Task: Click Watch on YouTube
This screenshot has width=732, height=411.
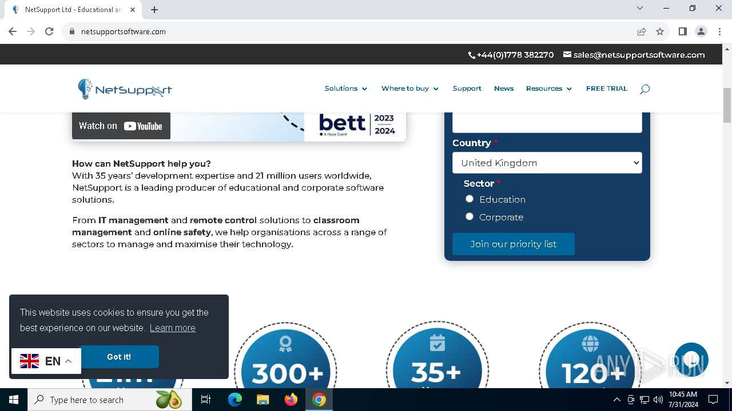Action: 121,126
